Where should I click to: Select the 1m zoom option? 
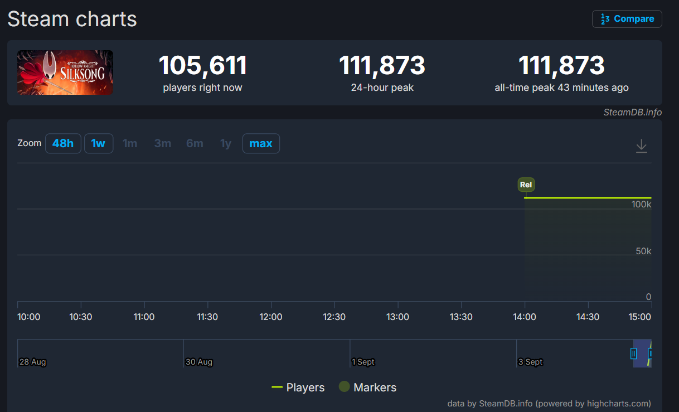(x=130, y=143)
